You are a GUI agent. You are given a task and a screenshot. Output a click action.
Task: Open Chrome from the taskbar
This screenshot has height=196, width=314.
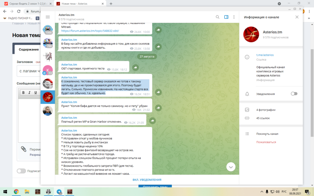[16, 192]
